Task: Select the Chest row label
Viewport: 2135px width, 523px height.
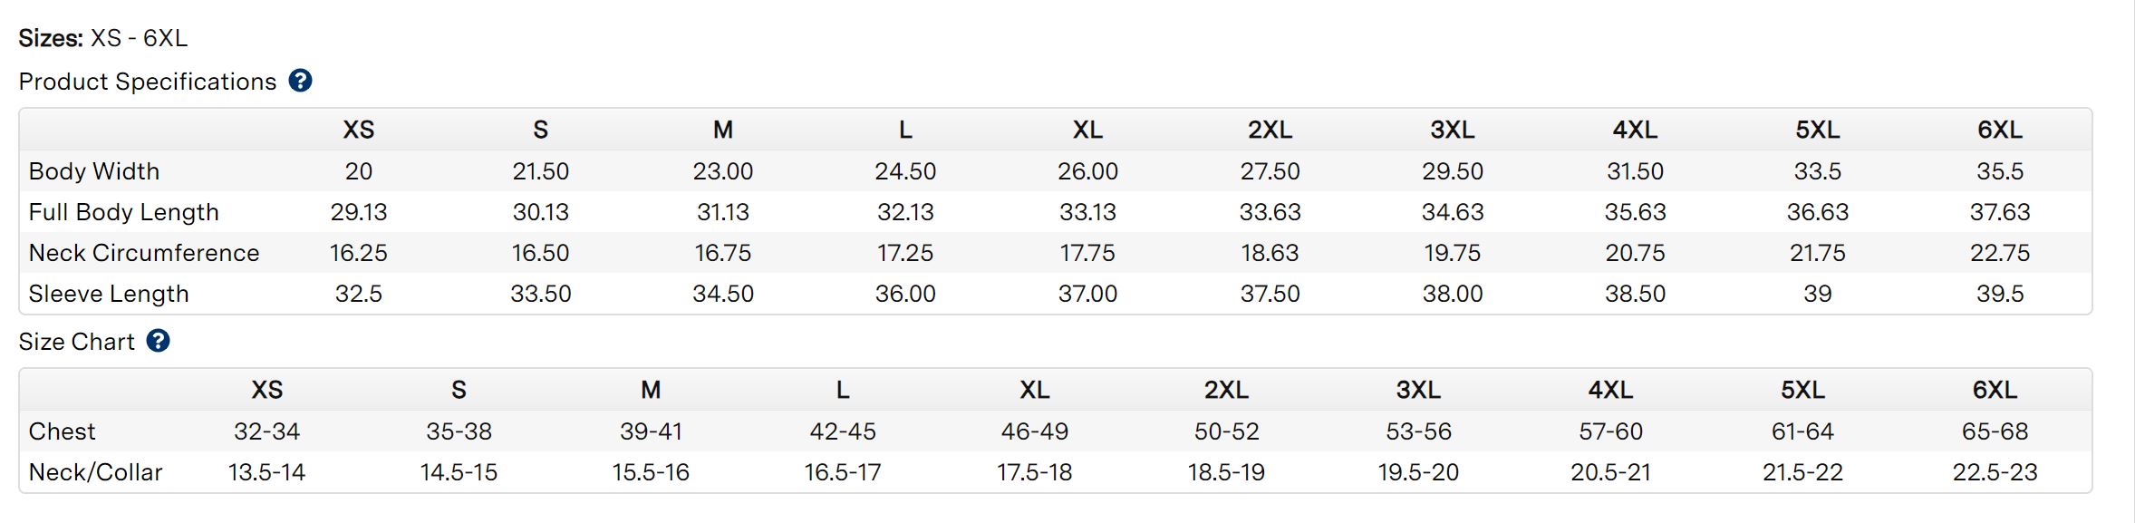Action: [x=62, y=431]
